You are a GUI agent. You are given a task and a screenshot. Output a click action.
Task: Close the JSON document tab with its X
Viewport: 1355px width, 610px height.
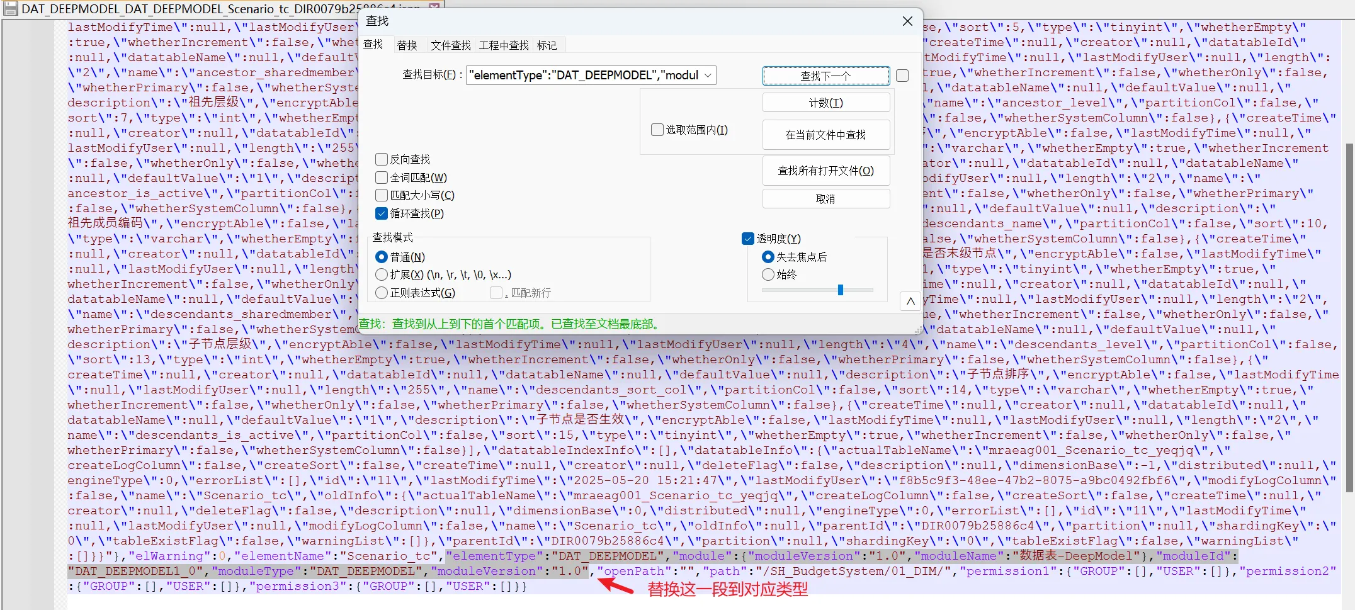(x=434, y=6)
